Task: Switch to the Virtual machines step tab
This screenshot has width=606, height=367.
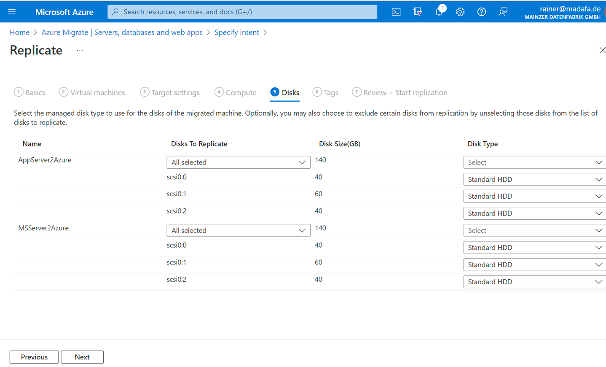Action: (92, 92)
